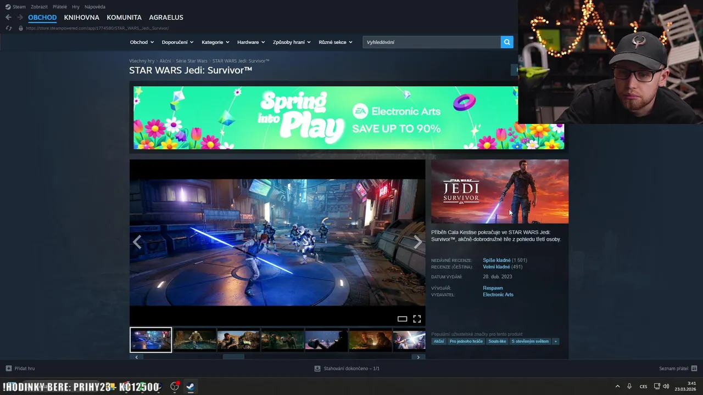Click the taskbar clock and date
This screenshot has width=703, height=395.
(x=687, y=386)
